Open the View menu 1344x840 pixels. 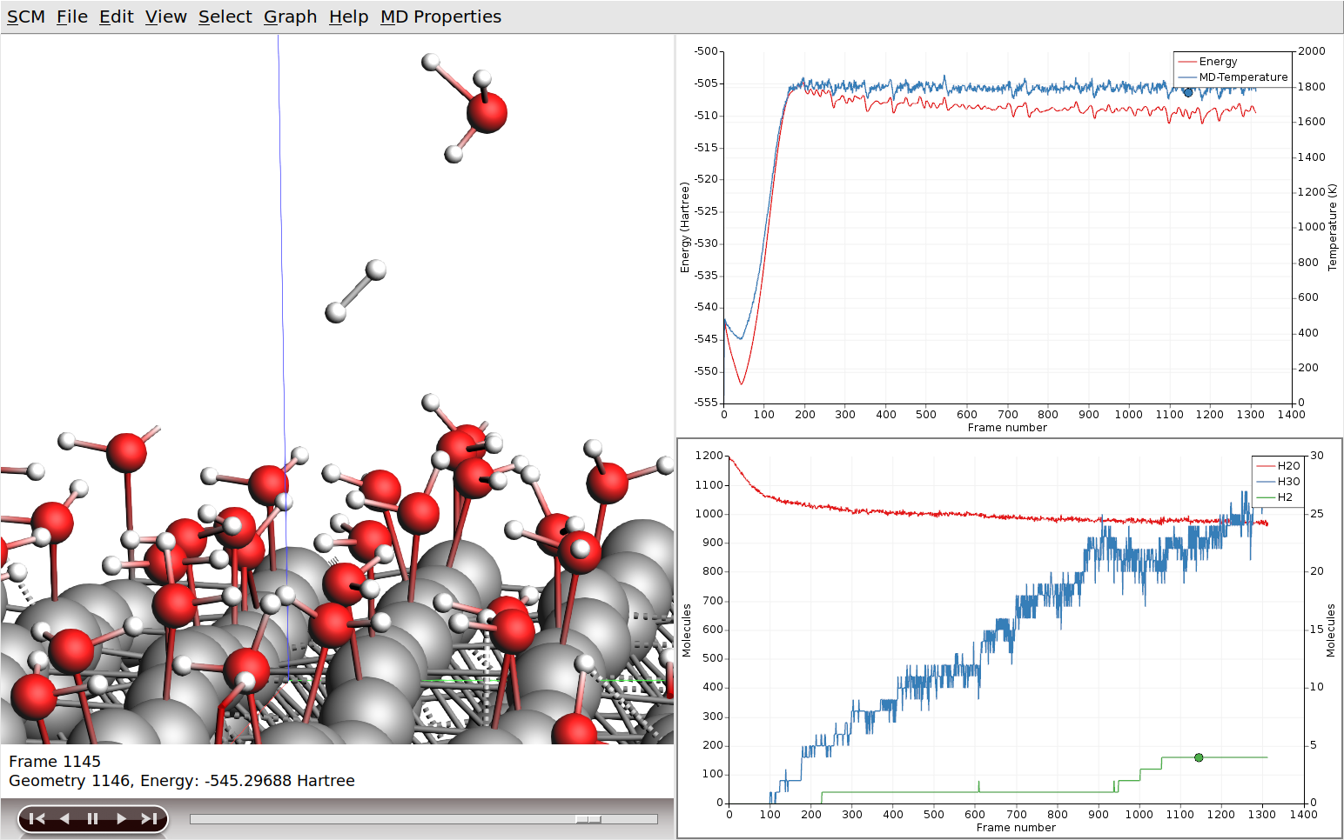165,17
